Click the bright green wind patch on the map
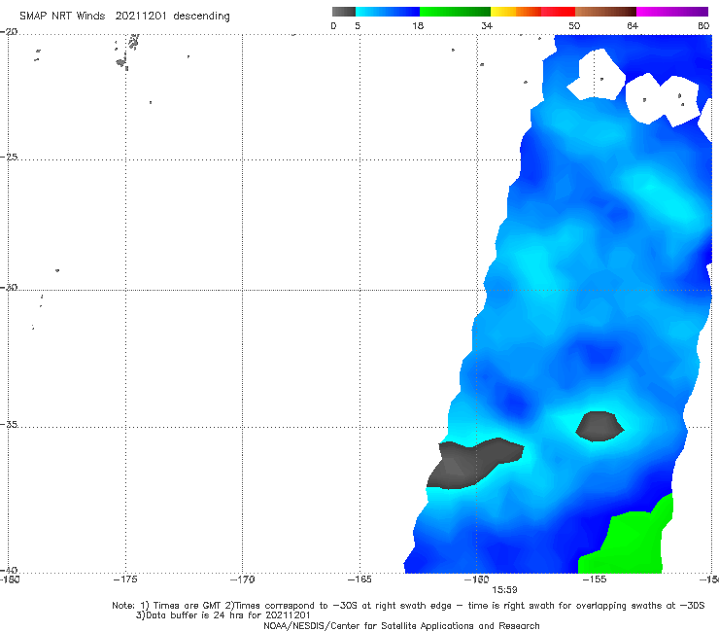The height and width of the screenshot is (632, 719). click(633, 542)
